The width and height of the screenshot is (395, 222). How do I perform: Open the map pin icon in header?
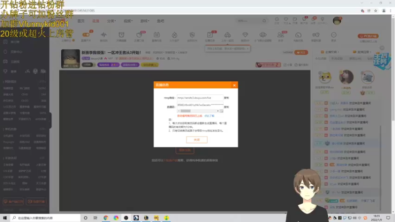click(322, 19)
